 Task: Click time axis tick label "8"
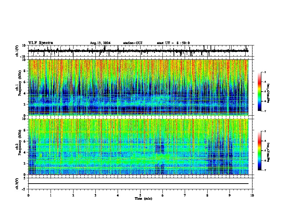pyautogui.click(x=207, y=195)
